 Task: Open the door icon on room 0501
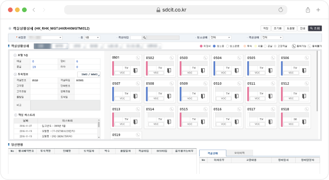pyautogui.click(x=135, y=71)
